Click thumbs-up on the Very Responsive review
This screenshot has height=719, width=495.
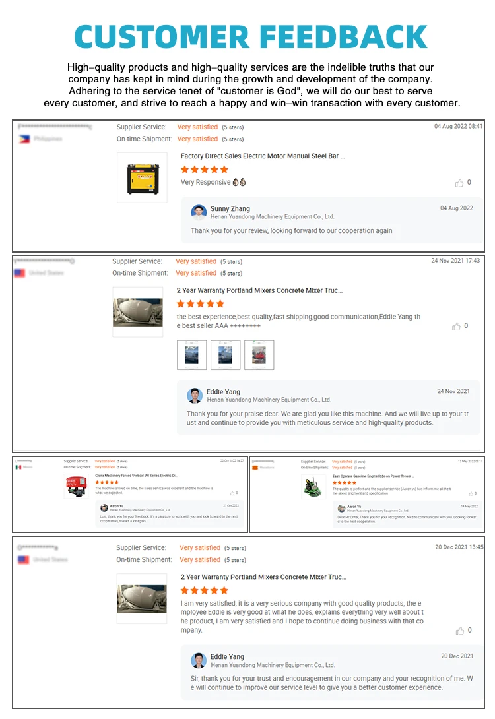pyautogui.click(x=459, y=183)
